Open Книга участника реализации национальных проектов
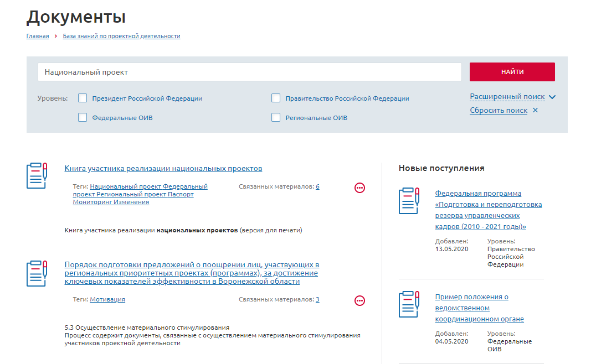The image size is (596, 364). [163, 169]
